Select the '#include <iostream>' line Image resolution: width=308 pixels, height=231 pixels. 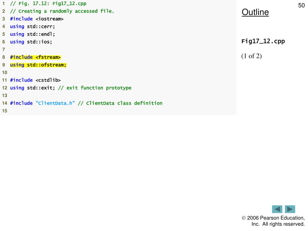[37, 19]
